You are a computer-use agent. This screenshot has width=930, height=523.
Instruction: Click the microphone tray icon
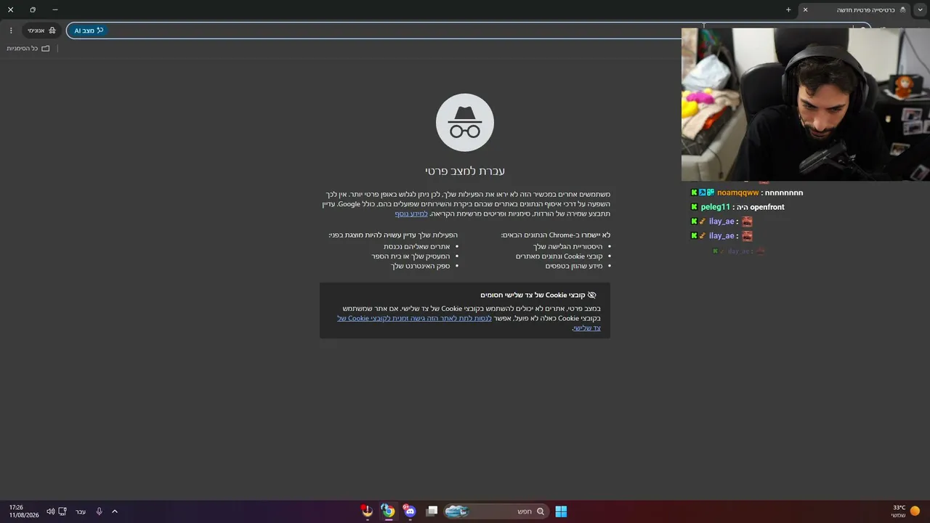pos(99,511)
